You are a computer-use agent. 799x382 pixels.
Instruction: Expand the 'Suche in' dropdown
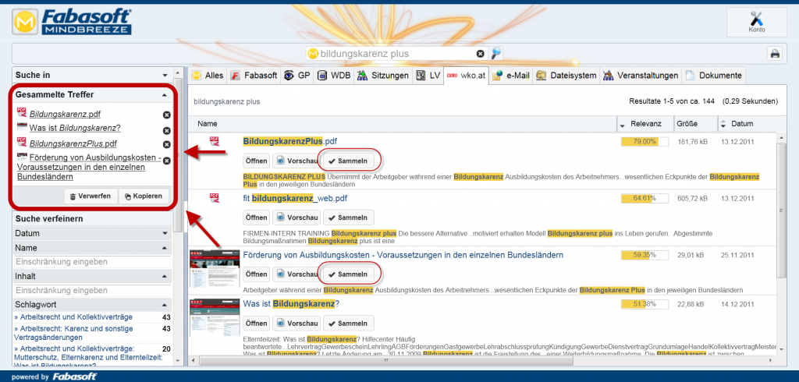[x=165, y=75]
